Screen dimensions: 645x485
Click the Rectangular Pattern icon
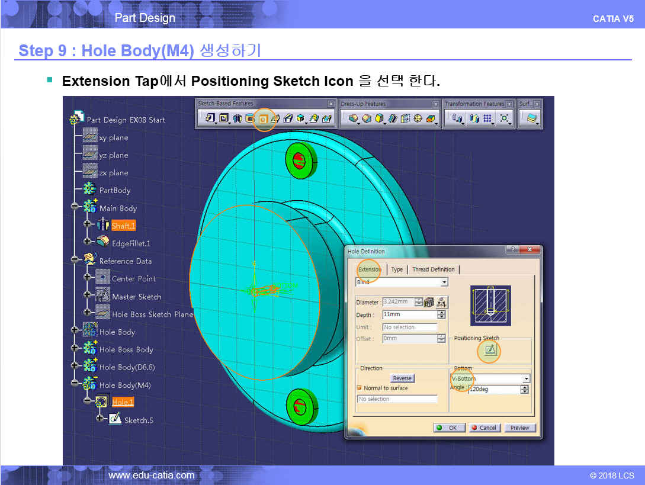coord(487,119)
